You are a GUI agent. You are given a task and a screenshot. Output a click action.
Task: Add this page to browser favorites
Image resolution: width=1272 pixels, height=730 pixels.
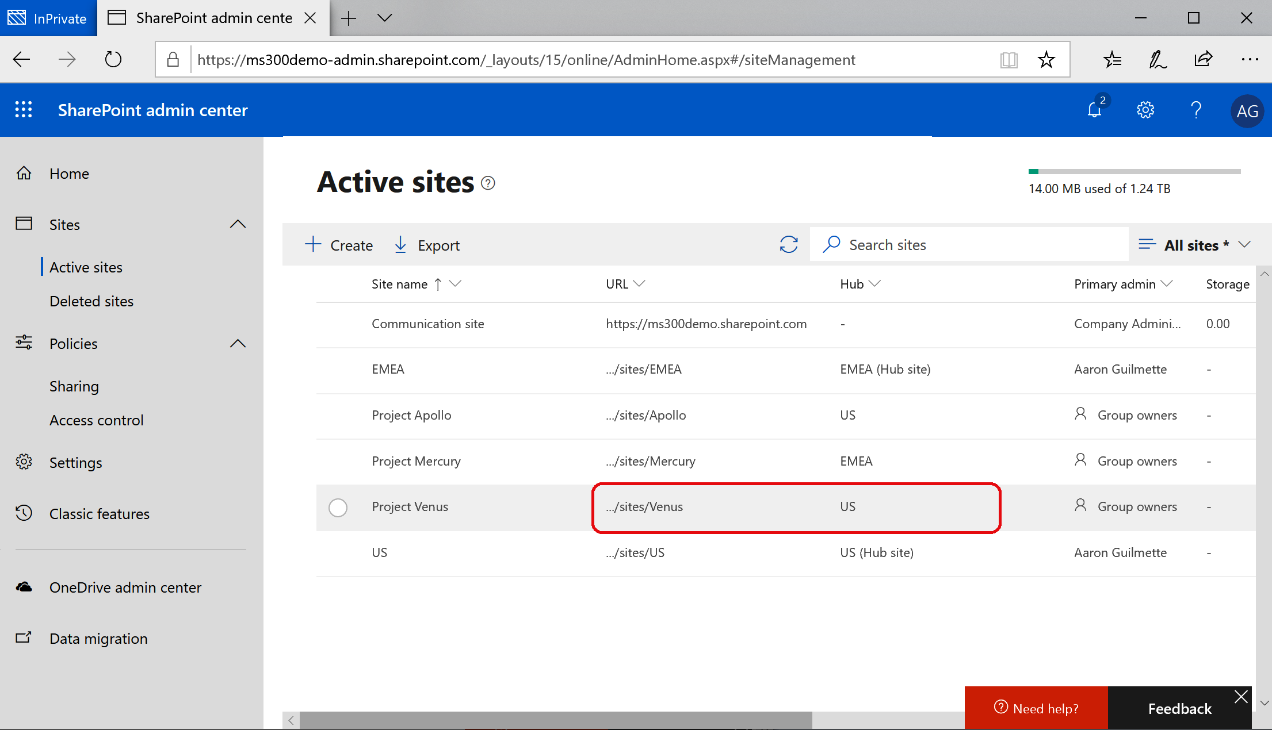point(1046,59)
